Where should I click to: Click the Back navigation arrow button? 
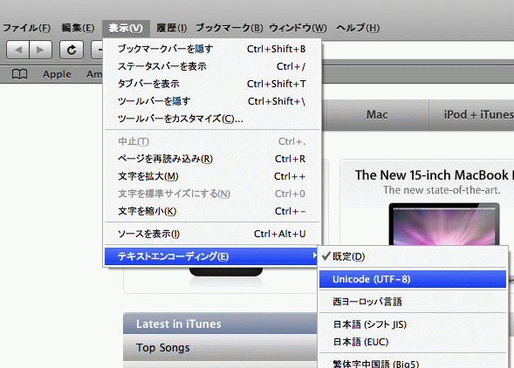click(x=18, y=50)
